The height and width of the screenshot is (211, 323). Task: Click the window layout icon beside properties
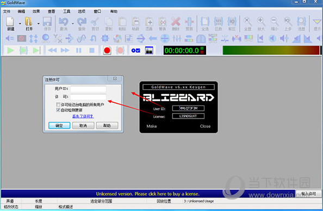pos(149,51)
